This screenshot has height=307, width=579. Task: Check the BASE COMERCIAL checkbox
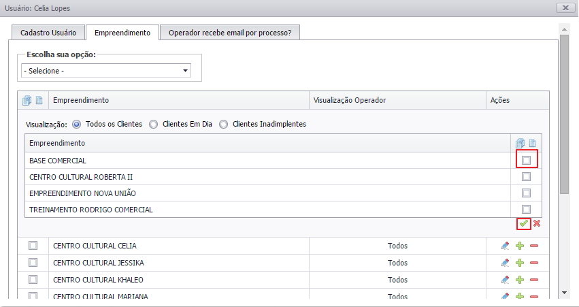(526, 160)
